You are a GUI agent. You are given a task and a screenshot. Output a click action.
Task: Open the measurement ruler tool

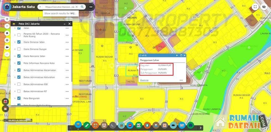tap(87, 125)
